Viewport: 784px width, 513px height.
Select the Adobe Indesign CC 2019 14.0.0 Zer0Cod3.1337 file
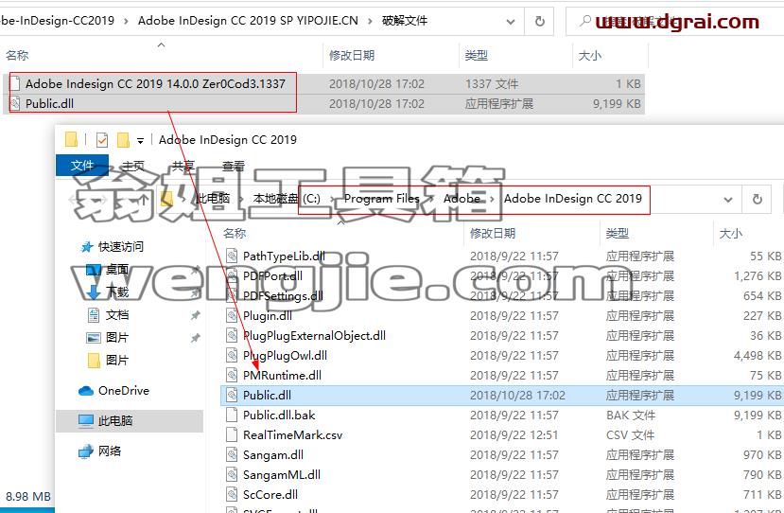coord(324,83)
